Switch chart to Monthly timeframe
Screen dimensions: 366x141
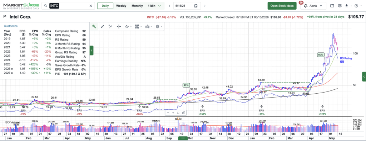pyautogui.click(x=137, y=6)
